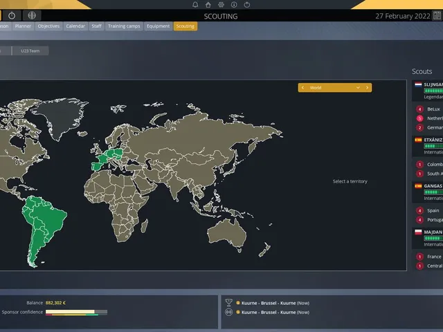
Task: Click the Sponsor confidence bar
Action: coord(76,312)
